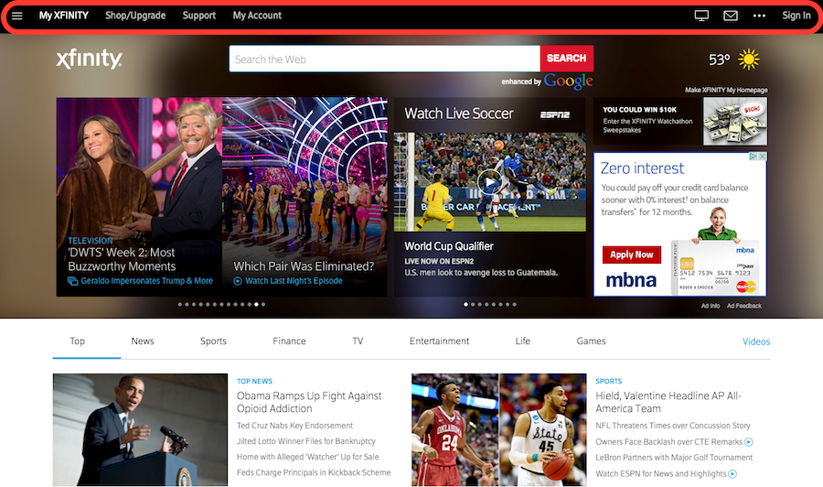The width and height of the screenshot is (823, 487).
Task: Switch to the Finance tab
Action: pos(289,341)
